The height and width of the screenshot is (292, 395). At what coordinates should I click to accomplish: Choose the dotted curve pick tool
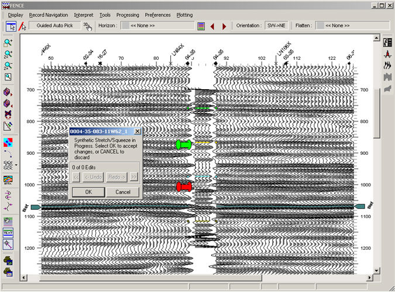coord(8,154)
